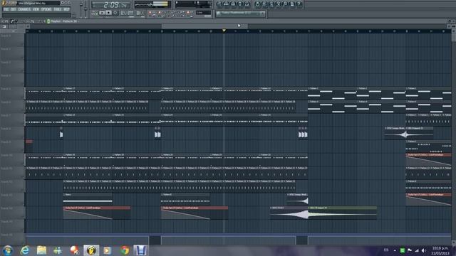Click the question-mark help shortcut icon

point(299,4)
